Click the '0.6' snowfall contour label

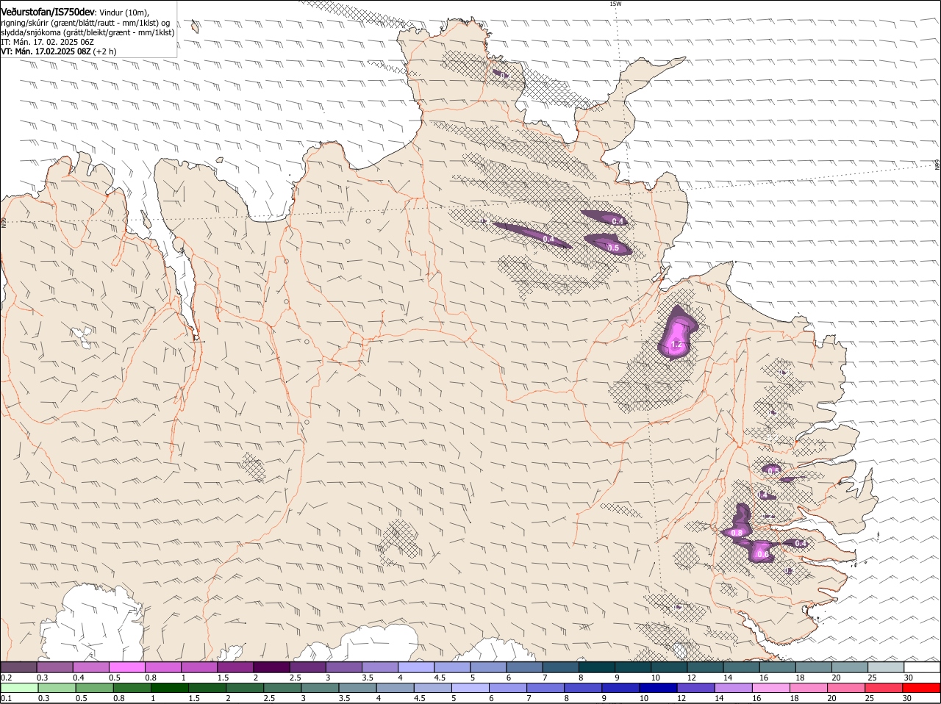coord(762,554)
